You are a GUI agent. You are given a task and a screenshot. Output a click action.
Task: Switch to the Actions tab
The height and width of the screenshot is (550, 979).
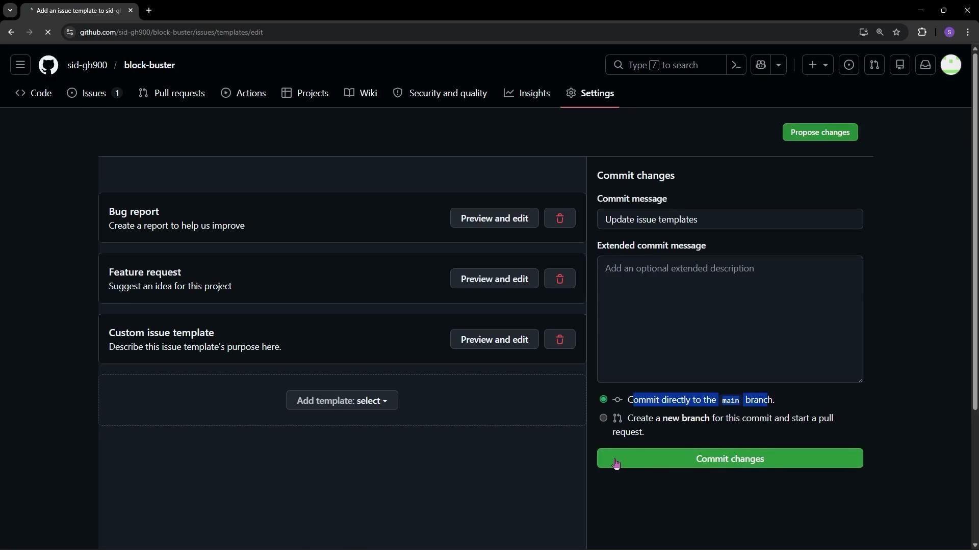click(x=244, y=93)
